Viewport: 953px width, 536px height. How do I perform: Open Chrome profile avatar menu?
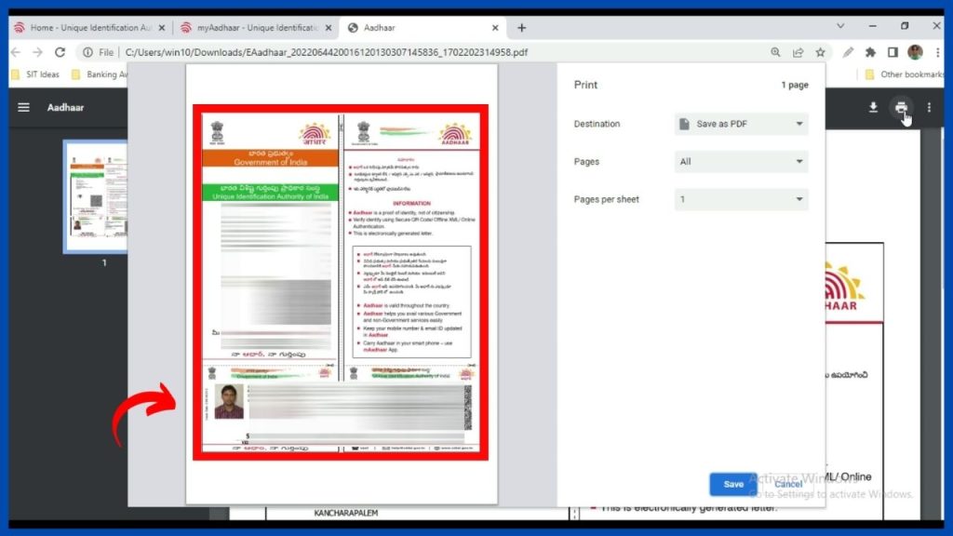915,53
